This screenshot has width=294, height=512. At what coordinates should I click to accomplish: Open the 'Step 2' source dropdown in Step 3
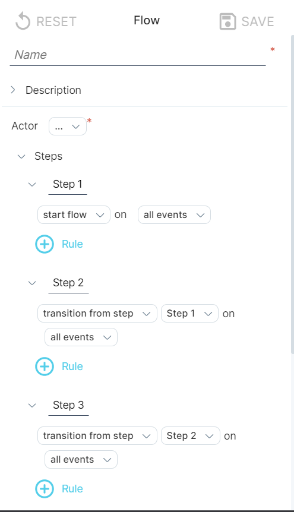(x=191, y=435)
